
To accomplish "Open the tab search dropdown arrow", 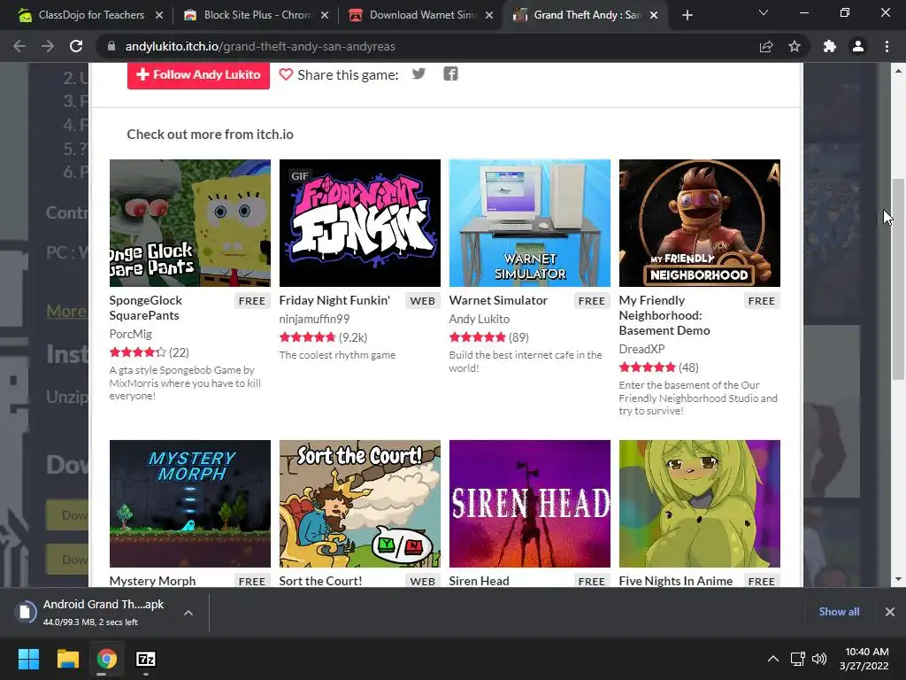I will 764,12.
